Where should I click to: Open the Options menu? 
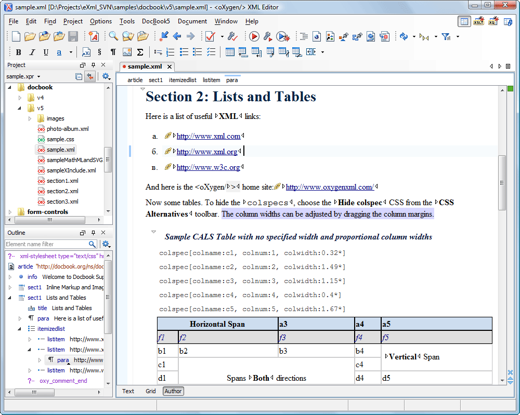coord(101,21)
